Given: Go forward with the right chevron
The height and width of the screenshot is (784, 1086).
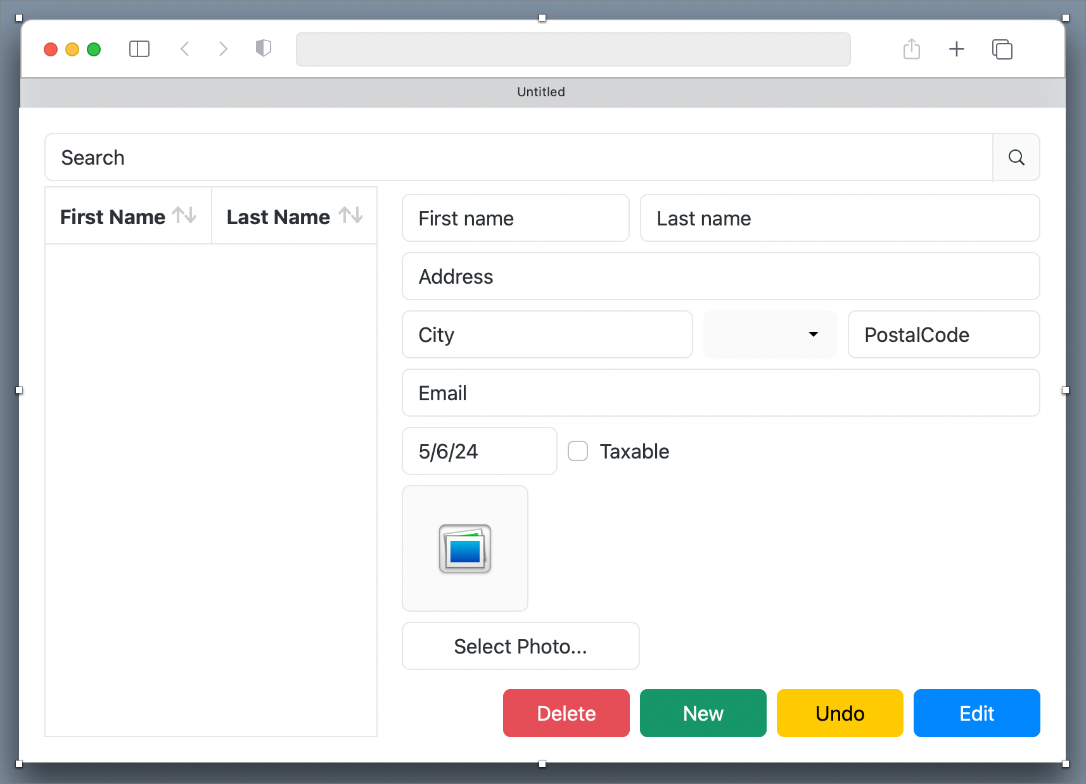Looking at the screenshot, I should point(223,49).
